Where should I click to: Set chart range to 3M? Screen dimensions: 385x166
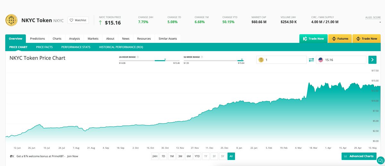click(180, 156)
